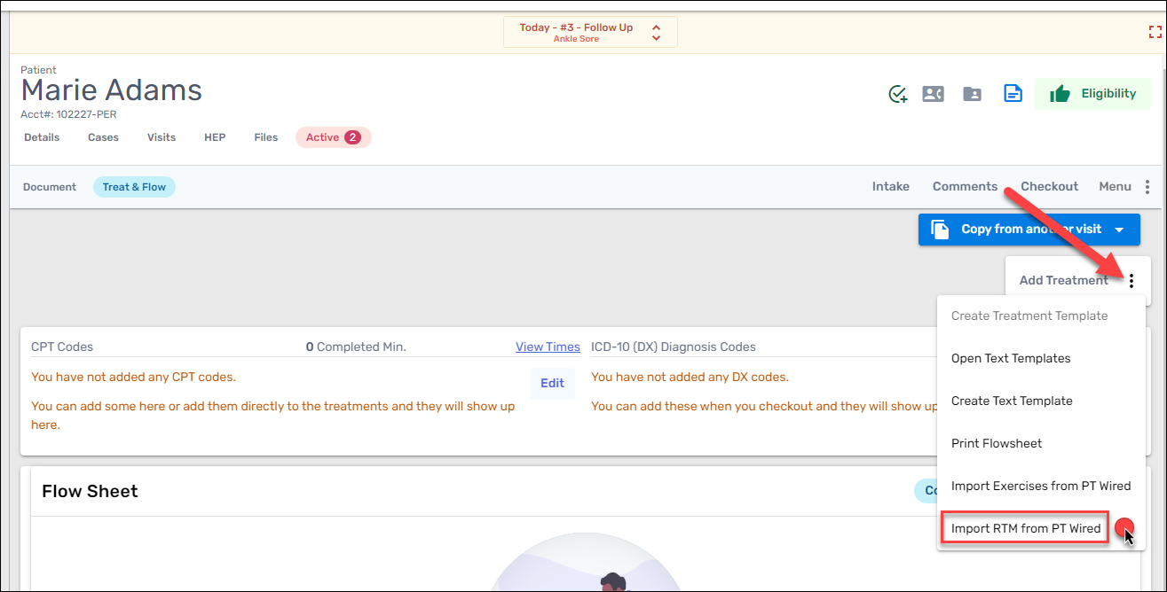This screenshot has height=592, width=1167.
Task: Click the fullscreen expand icon at top right
Action: [x=1155, y=32]
